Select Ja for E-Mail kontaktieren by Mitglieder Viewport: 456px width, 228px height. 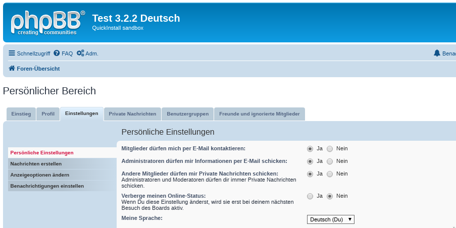(310, 149)
